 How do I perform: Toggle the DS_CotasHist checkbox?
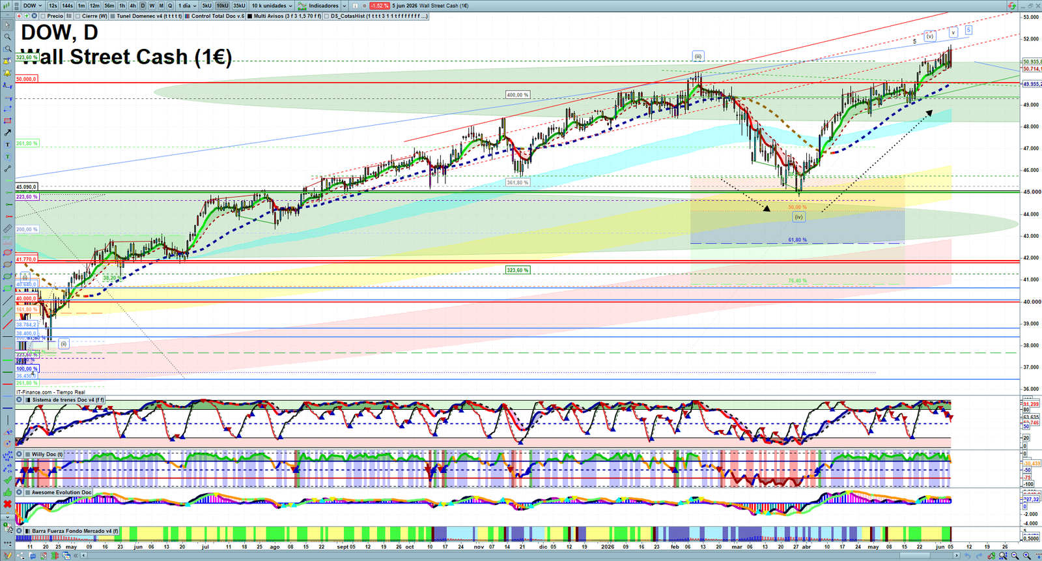[327, 16]
